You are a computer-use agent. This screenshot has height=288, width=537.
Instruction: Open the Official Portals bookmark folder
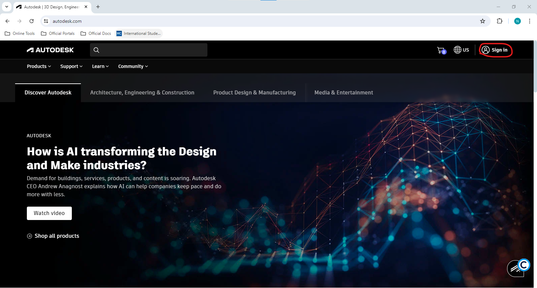[58, 33]
